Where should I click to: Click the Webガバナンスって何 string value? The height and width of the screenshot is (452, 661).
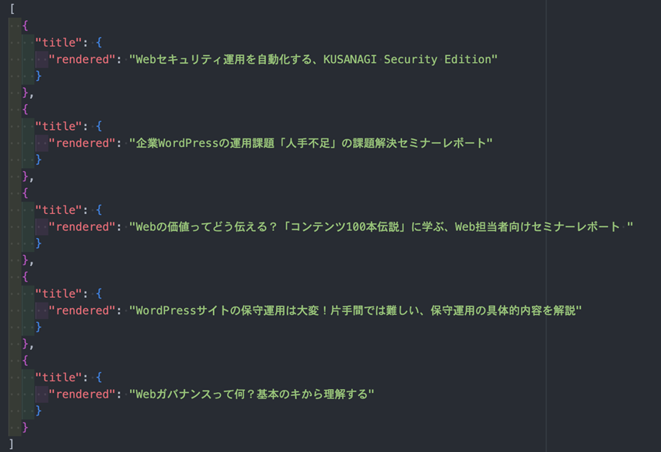[252, 394]
